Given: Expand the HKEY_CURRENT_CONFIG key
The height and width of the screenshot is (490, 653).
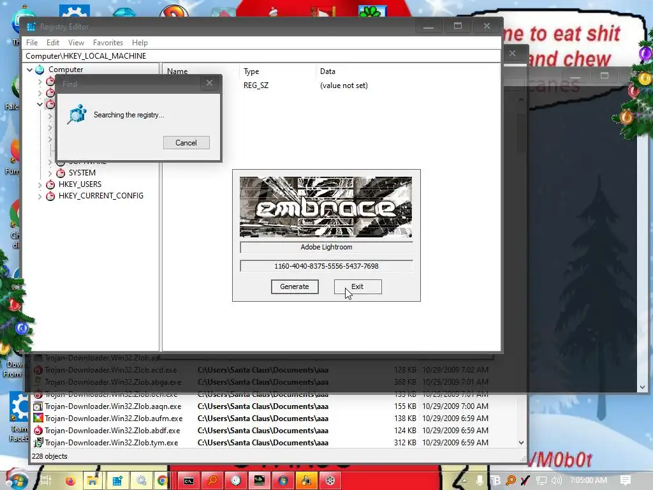Looking at the screenshot, I should coord(40,197).
